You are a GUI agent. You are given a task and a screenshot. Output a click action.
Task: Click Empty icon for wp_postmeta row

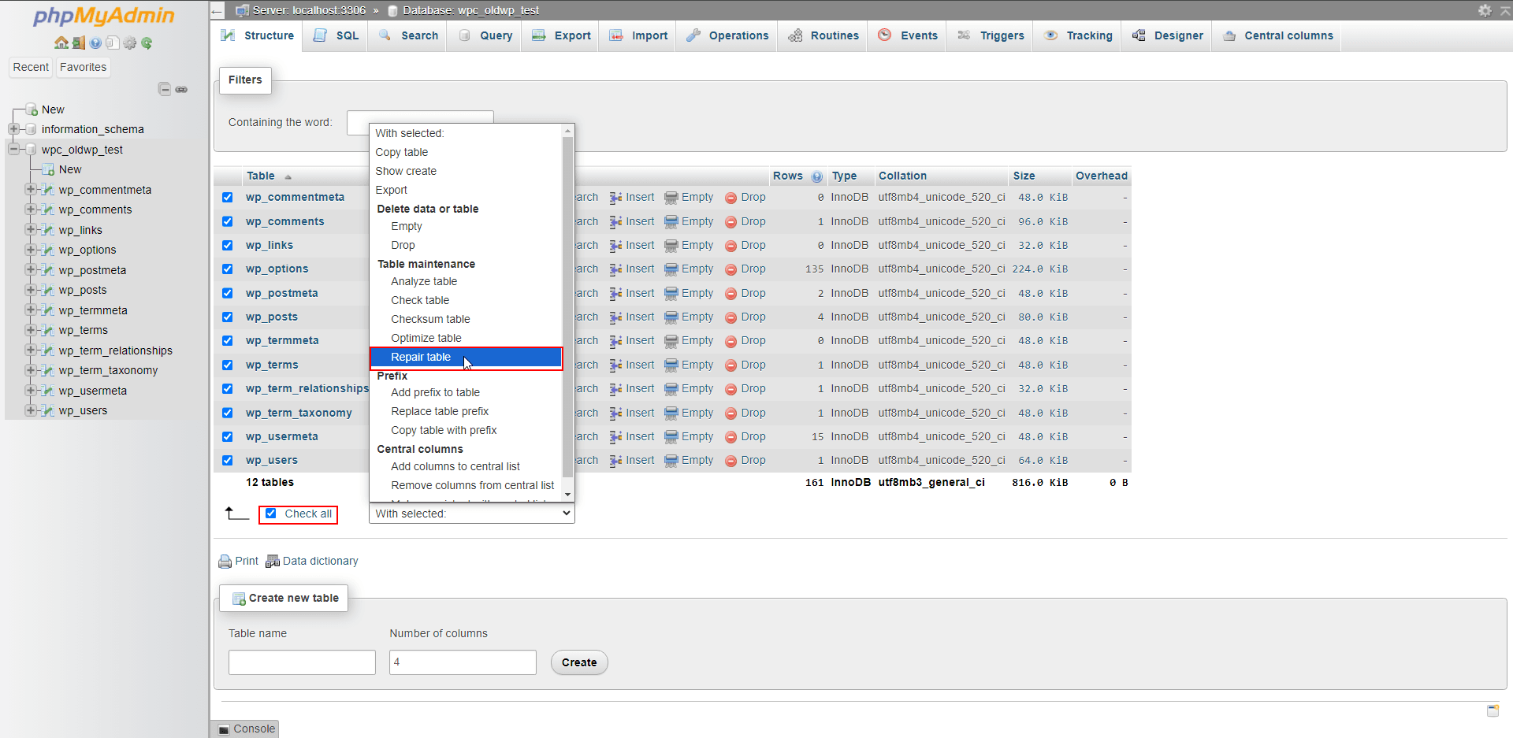(671, 294)
